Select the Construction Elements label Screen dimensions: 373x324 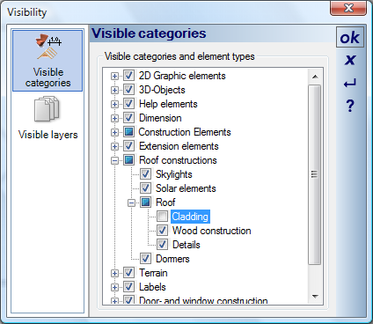185,132
